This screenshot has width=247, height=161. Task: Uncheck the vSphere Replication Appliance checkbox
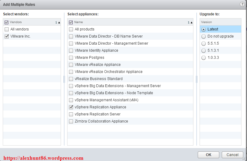(x=71, y=107)
